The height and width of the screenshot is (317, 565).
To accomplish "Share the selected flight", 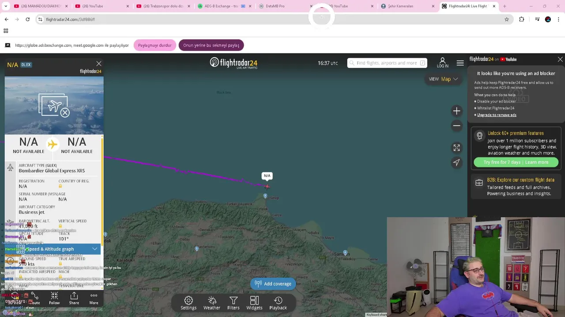I will tap(74, 298).
